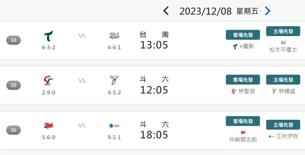305x155 pixels.
Task: Go to previous day with left arrow
Action: (x=166, y=11)
